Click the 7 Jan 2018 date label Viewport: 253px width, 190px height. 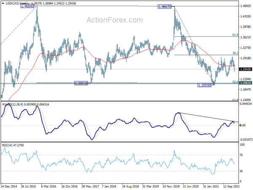coord(109,186)
